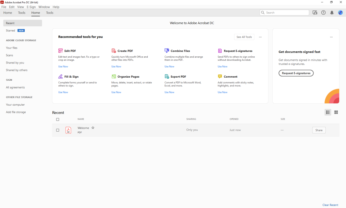The width and height of the screenshot is (346, 208).
Task: Switch to the underlined Home tab
Action: tap(35, 12)
